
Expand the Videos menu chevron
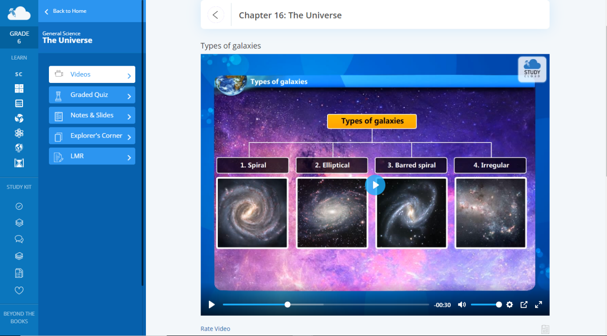point(129,76)
